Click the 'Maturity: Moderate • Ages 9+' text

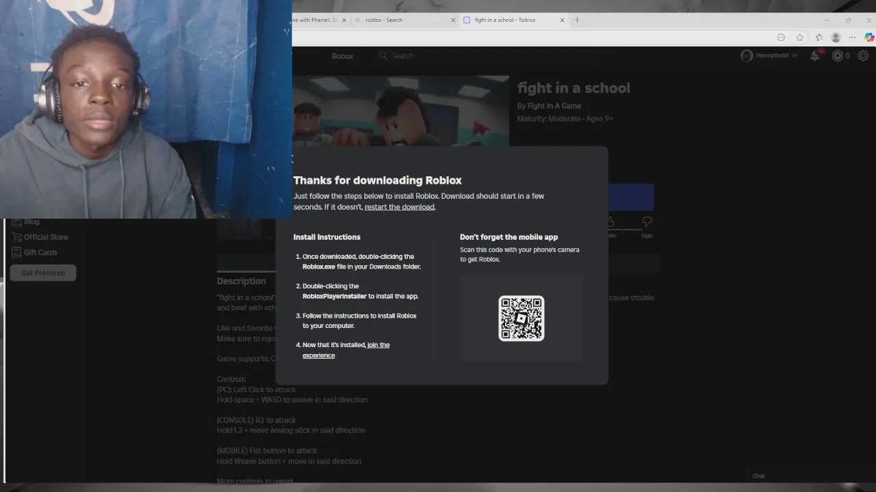coord(565,119)
